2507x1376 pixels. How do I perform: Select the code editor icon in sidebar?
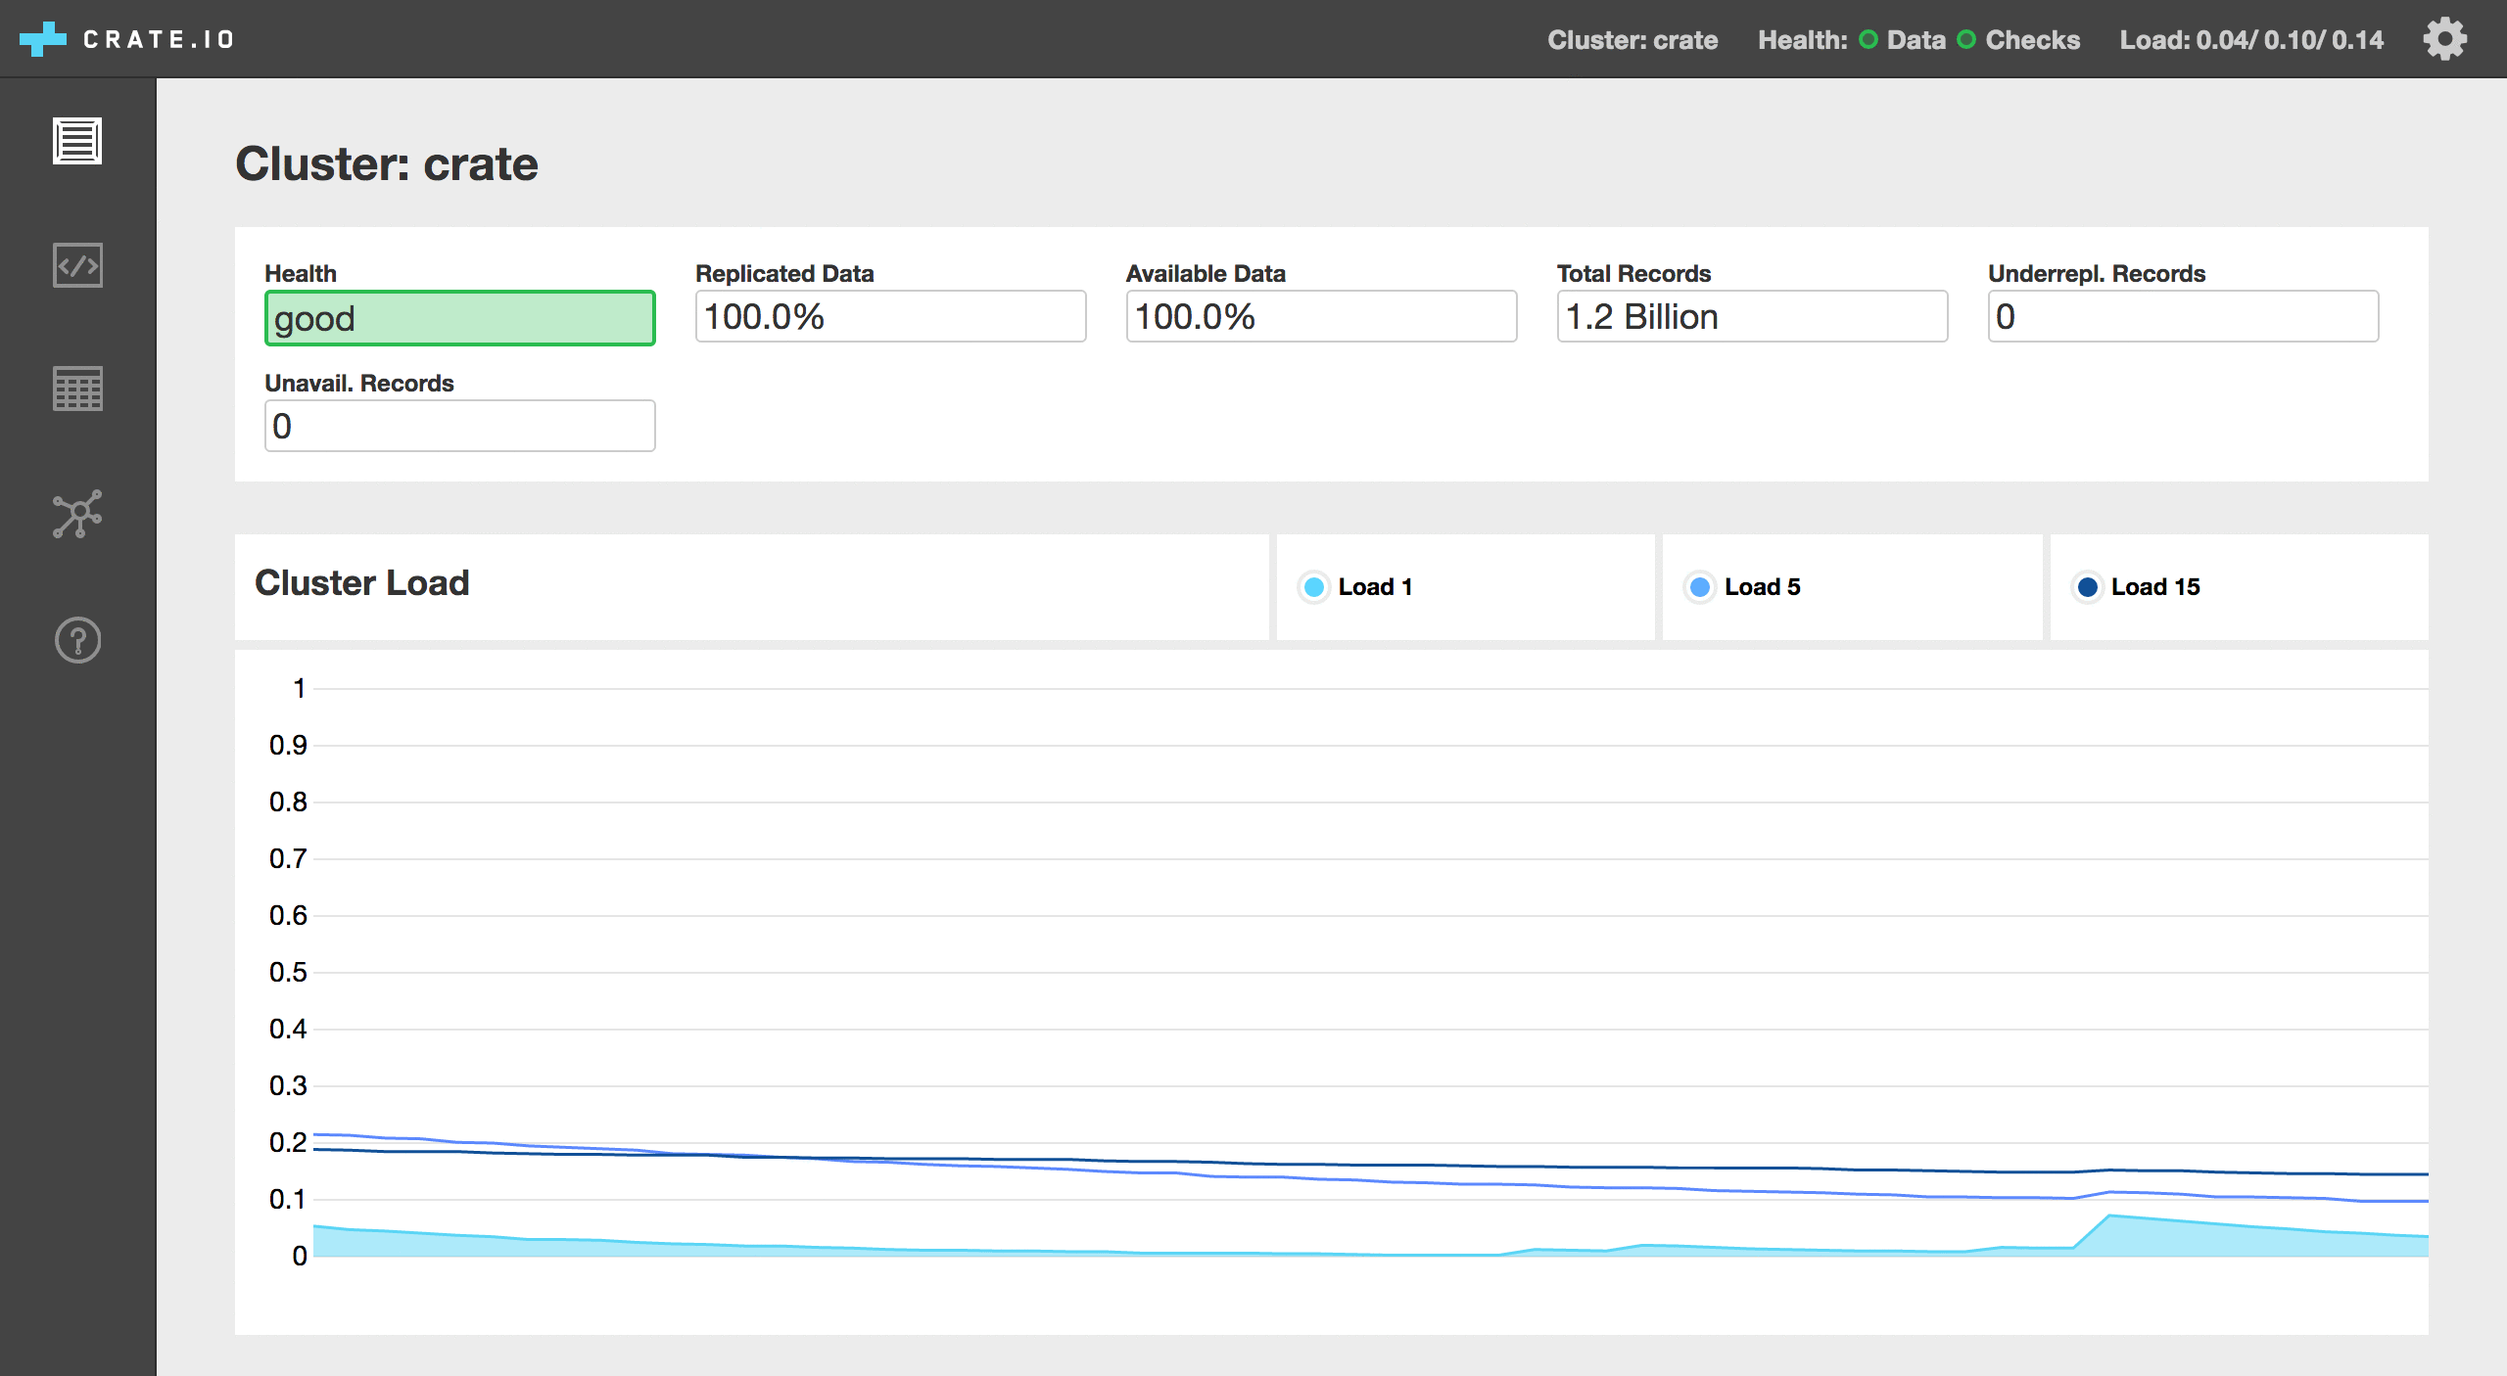pos(76,264)
